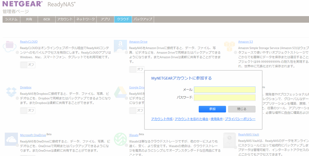Open the プライバシーポリシー link

pyautogui.click(x=240, y=119)
